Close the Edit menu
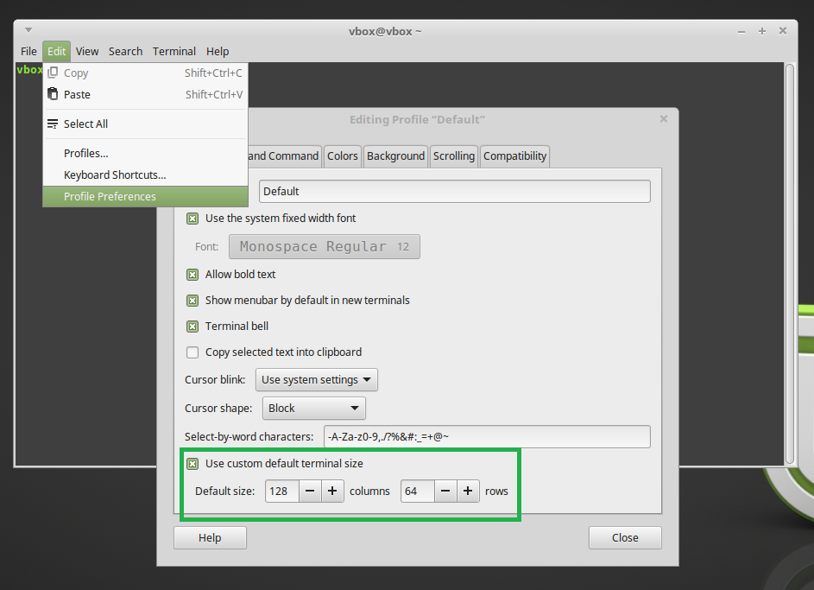The height and width of the screenshot is (590, 814). coord(57,52)
